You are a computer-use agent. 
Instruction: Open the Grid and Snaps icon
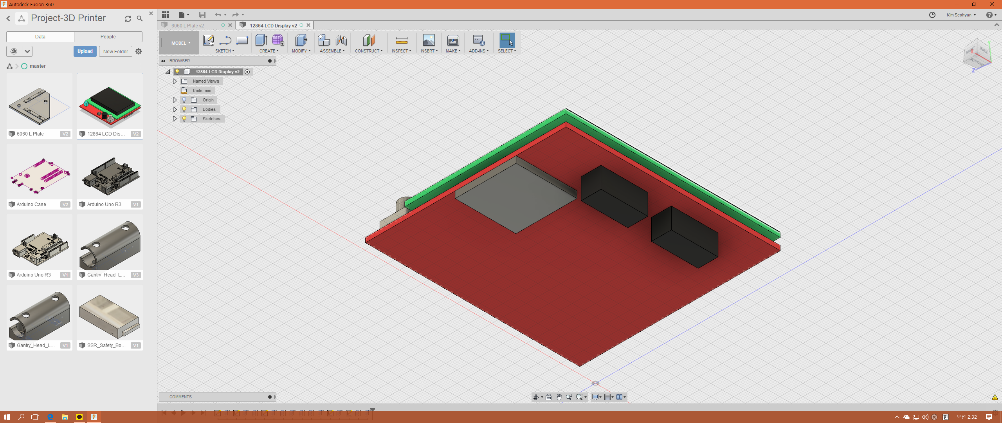pyautogui.click(x=608, y=397)
